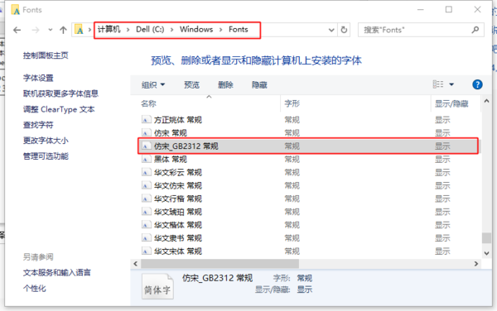Click the horizontal scrollbar thumb
497x311 pixels.
(220, 264)
